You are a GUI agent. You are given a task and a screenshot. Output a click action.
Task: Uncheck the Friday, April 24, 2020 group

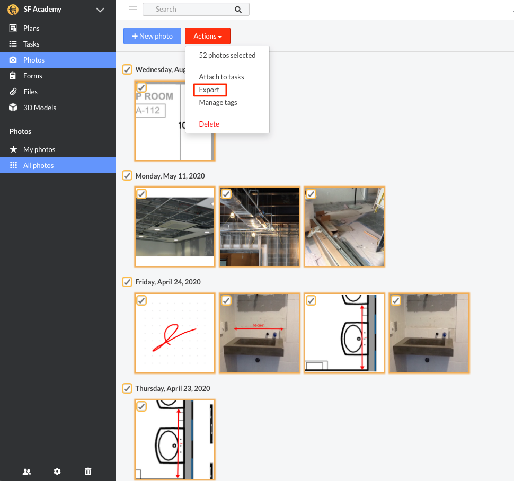click(x=127, y=282)
